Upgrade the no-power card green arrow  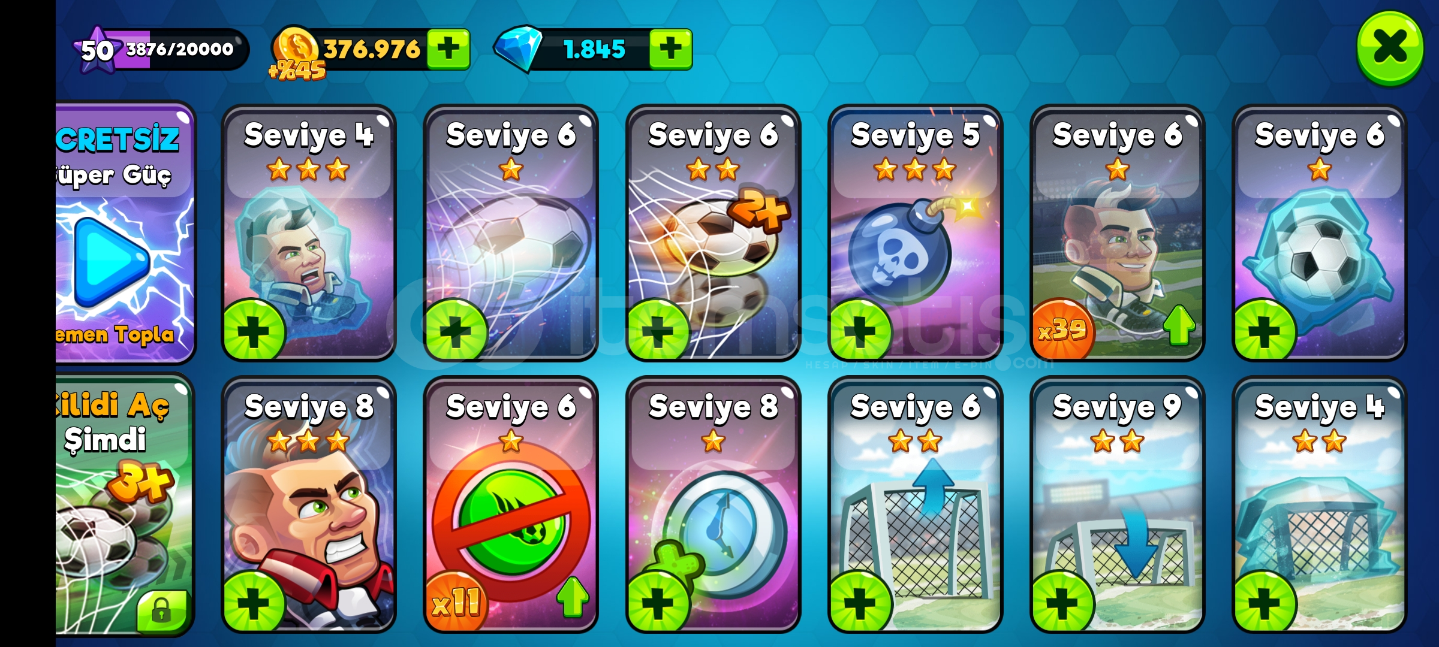[x=573, y=596]
